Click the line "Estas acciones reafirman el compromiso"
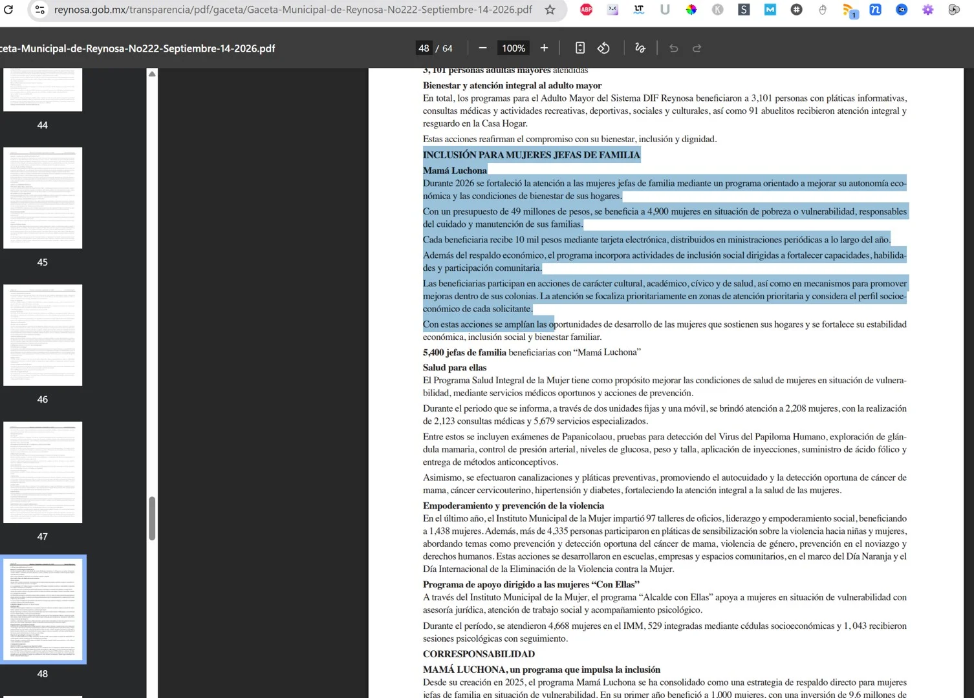The width and height of the screenshot is (974, 698). click(570, 139)
